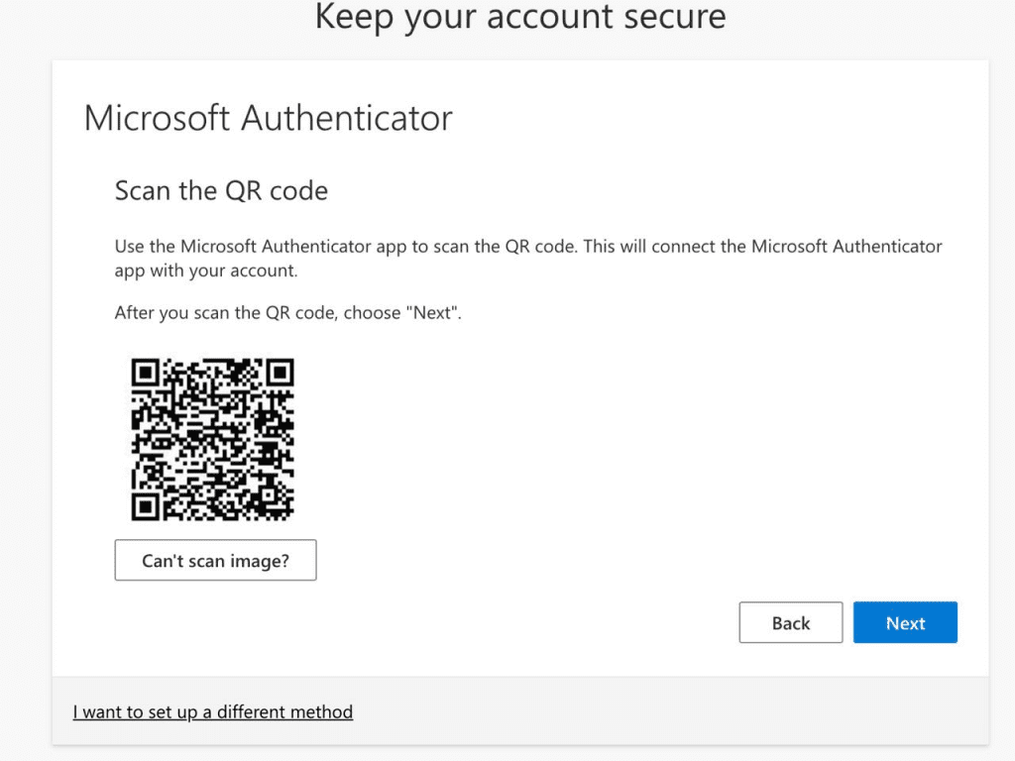Click the quoted word "Next" in the instructions
Screen dimensions: 1015x761
pyautogui.click(x=434, y=313)
